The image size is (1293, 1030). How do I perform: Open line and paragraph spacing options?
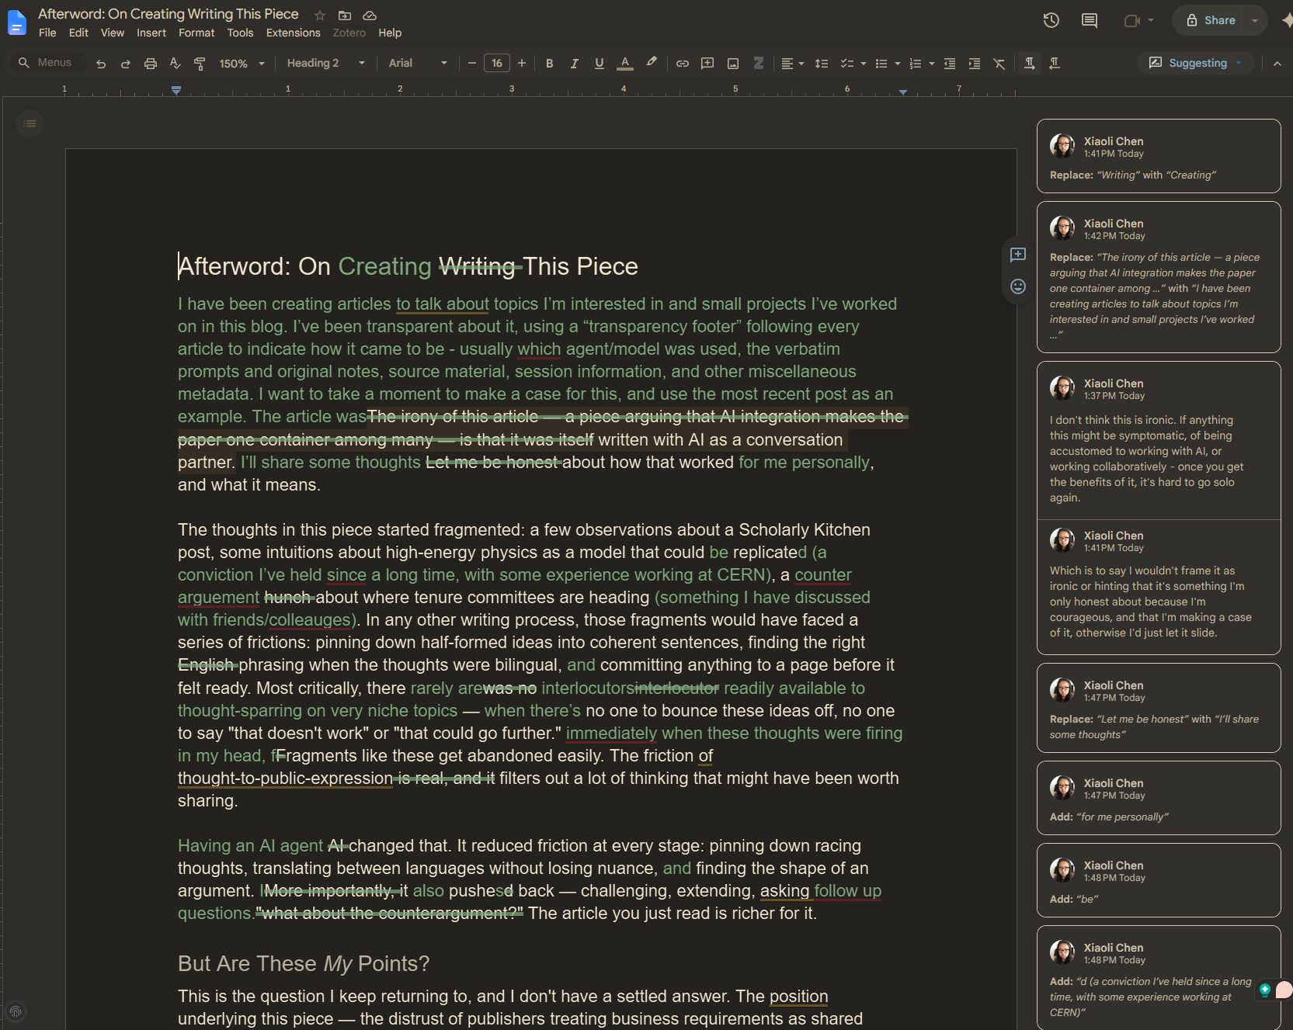822,64
